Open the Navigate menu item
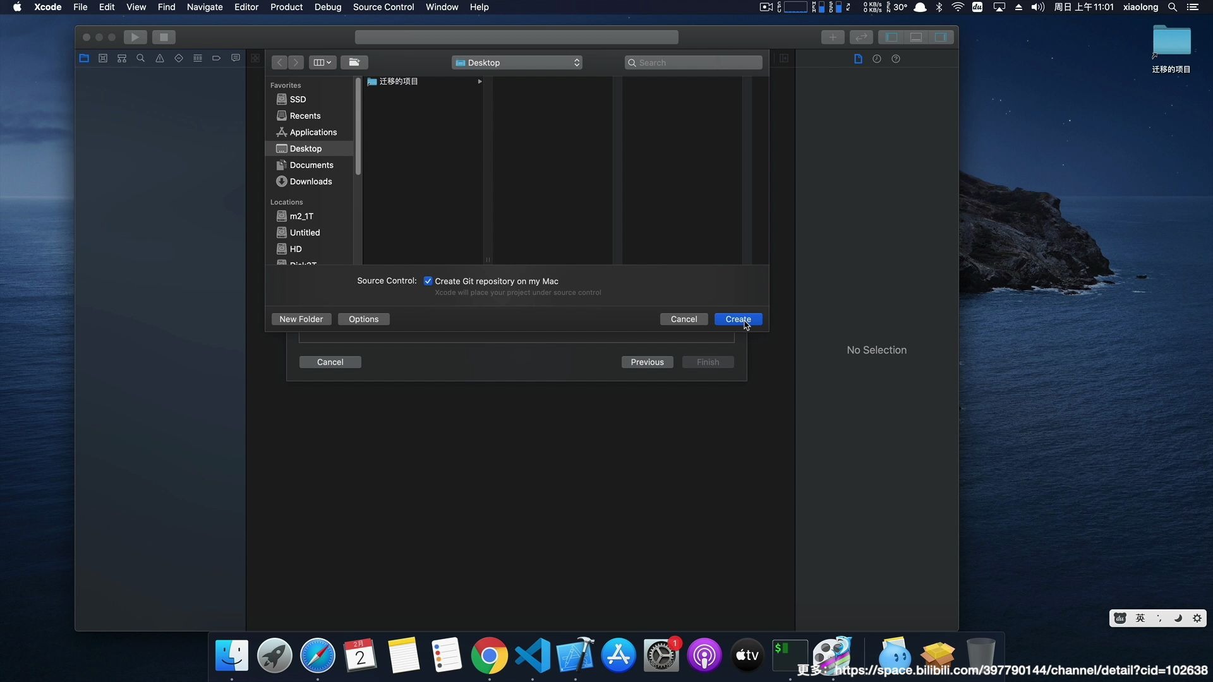1213x682 pixels. (205, 7)
